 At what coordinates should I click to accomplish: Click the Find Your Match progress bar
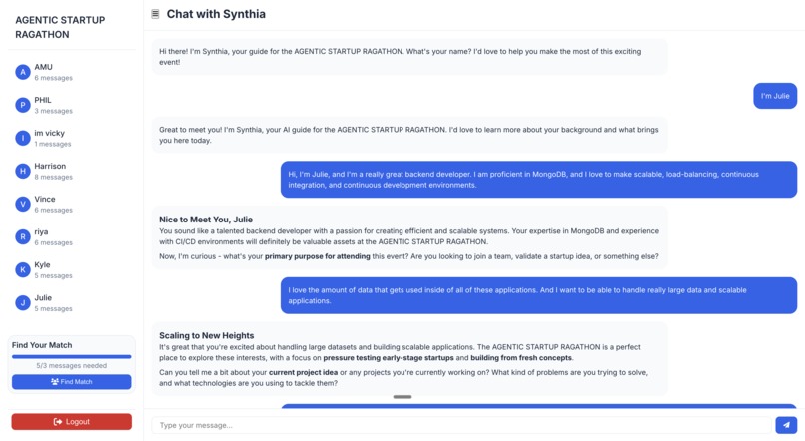(71, 356)
